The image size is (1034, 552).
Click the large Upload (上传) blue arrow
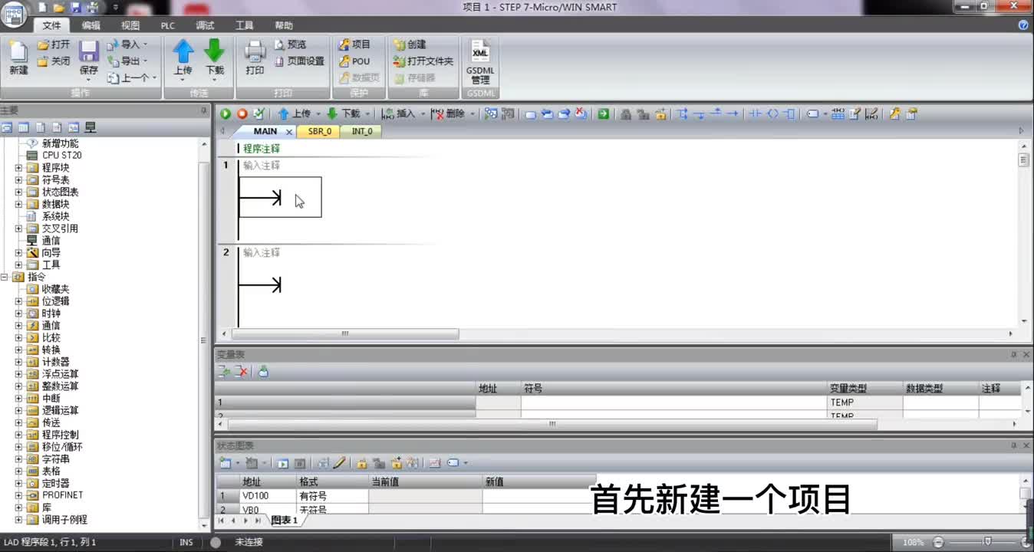click(183, 51)
